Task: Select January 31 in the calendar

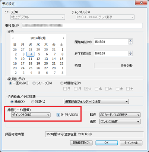Action: click(x=54, y=50)
